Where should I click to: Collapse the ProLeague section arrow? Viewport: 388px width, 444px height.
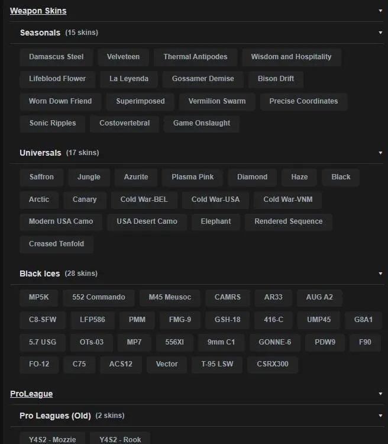pos(380,394)
